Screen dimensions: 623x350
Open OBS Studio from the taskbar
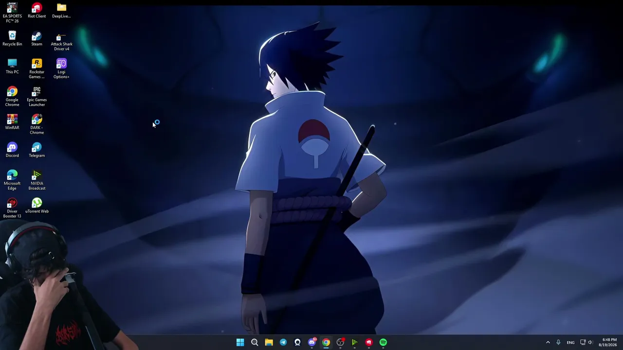tap(340, 342)
